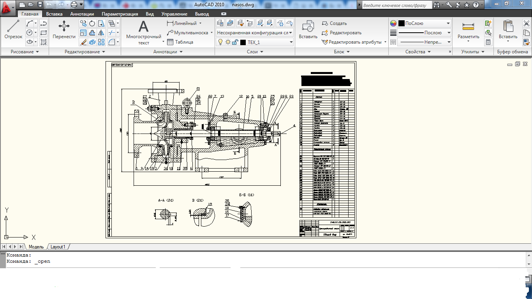This screenshot has width=532, height=299.
Task: Expand the Слои panel title
Action: (x=255, y=52)
